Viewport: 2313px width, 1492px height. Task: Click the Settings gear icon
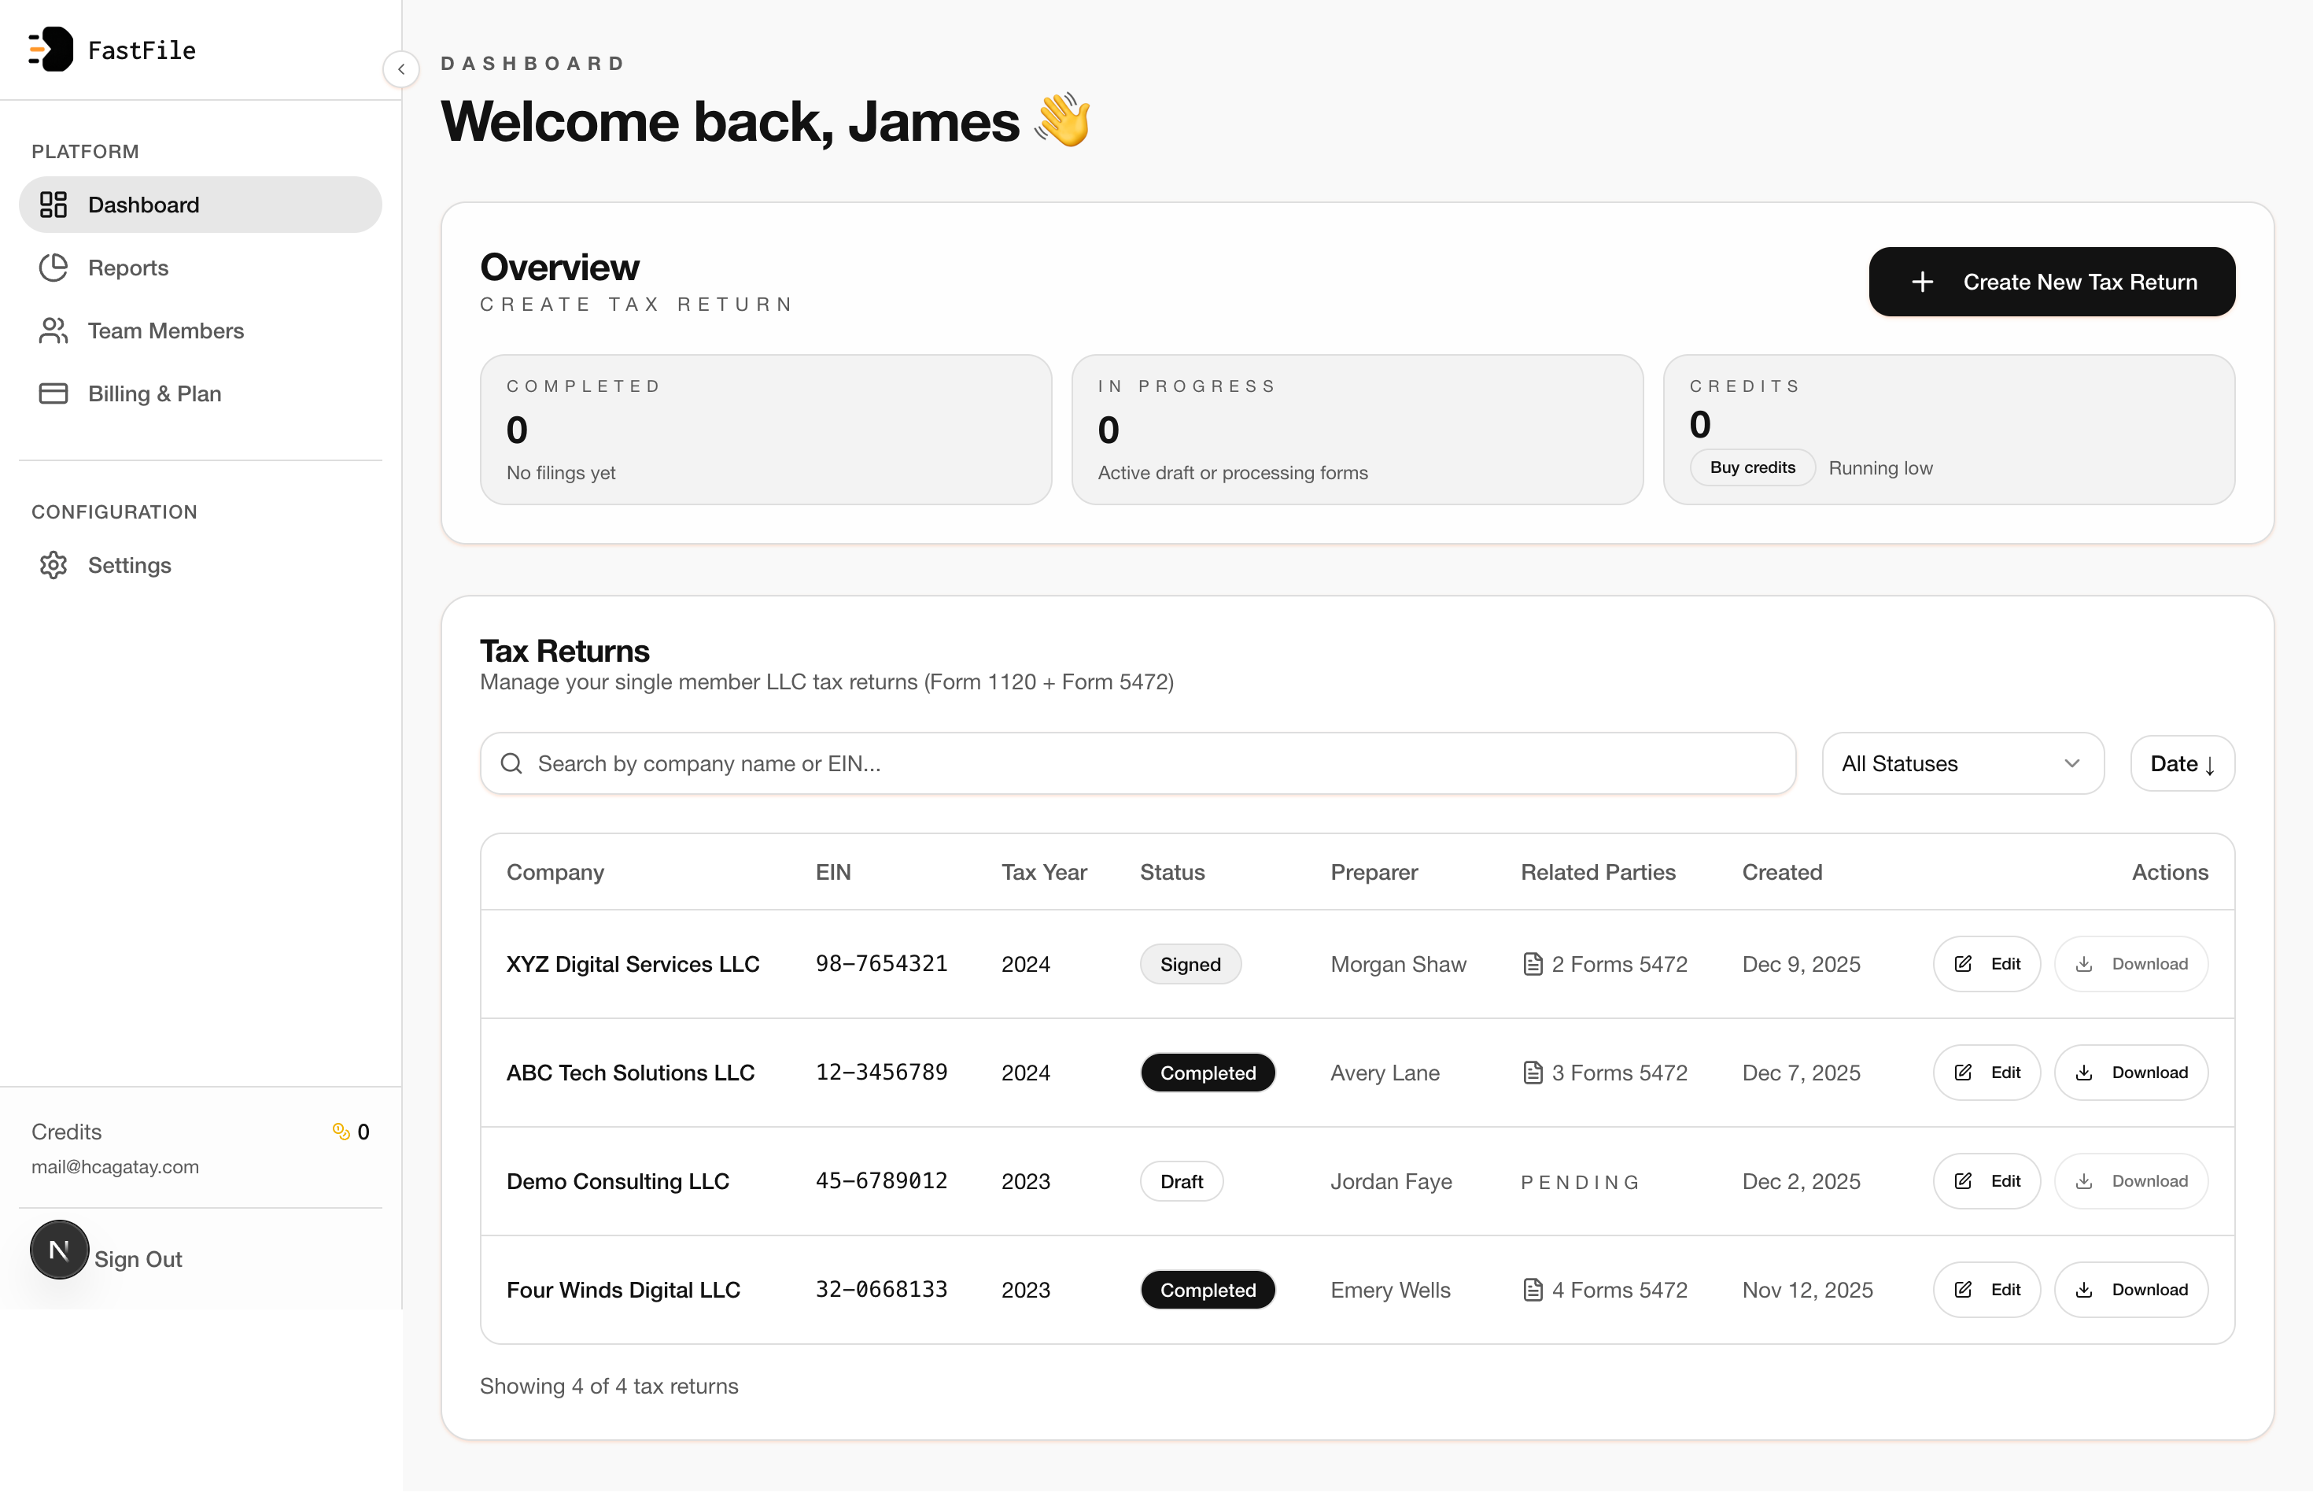click(x=53, y=565)
